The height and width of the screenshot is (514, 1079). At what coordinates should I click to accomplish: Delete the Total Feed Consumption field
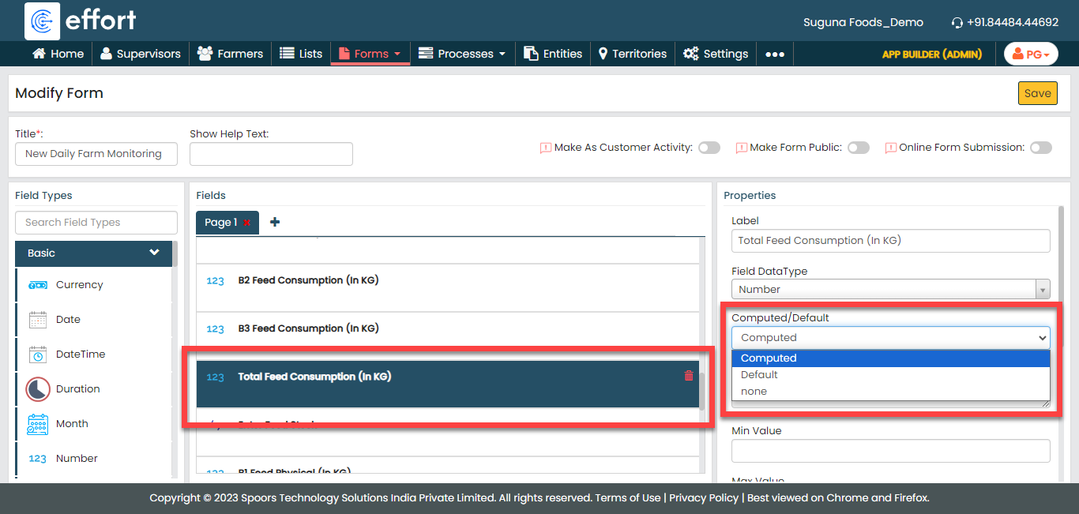coord(688,377)
